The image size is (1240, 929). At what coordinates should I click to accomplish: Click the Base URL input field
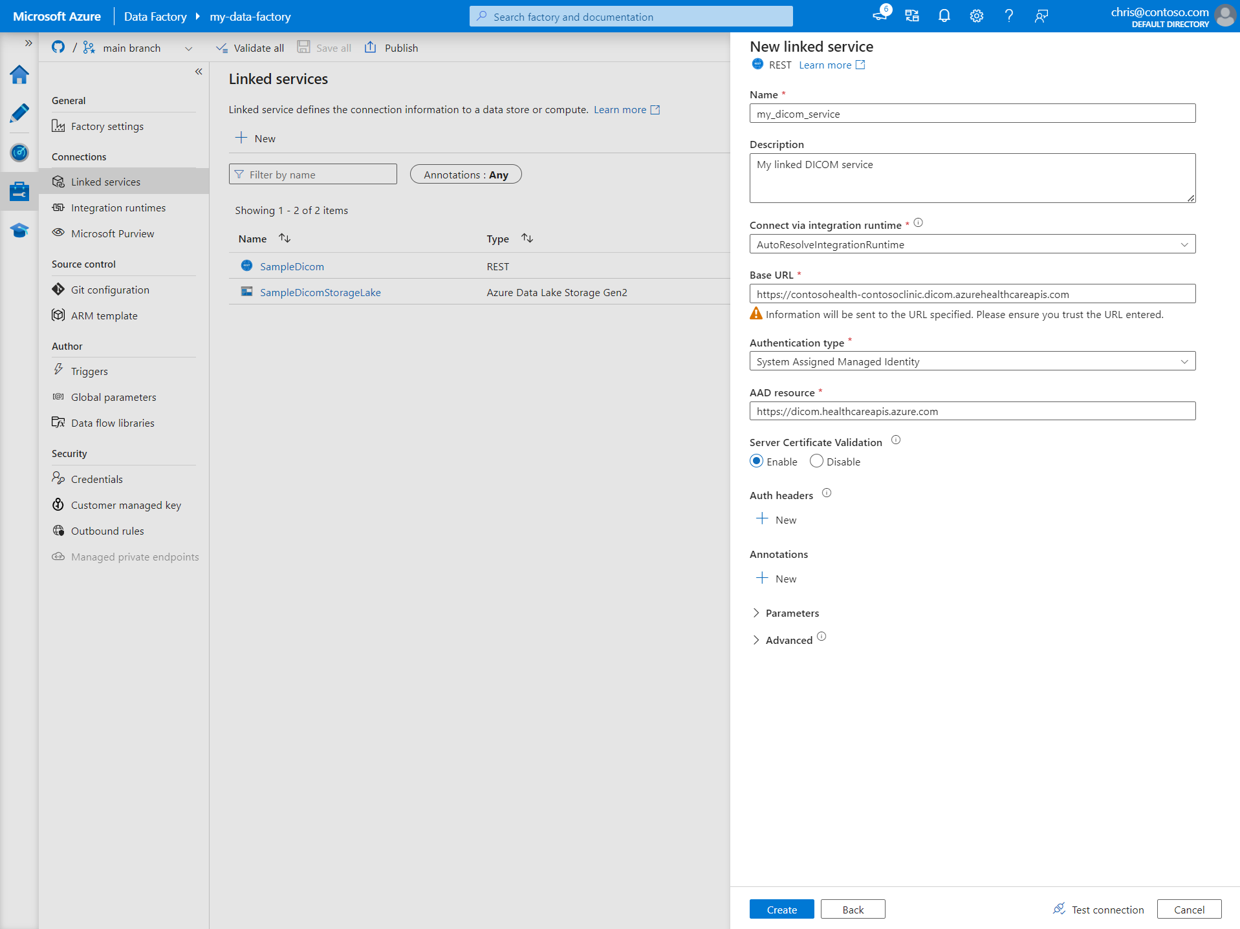[x=972, y=294]
